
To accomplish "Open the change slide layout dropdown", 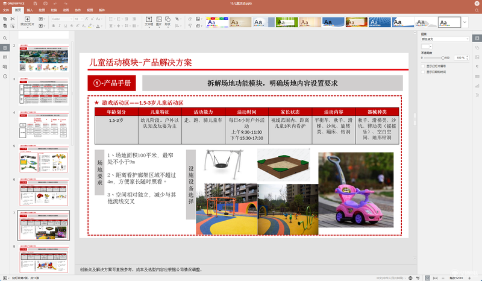I will click(42, 19).
